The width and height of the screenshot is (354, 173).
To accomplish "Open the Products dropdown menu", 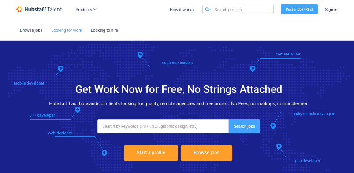I will (x=86, y=10).
